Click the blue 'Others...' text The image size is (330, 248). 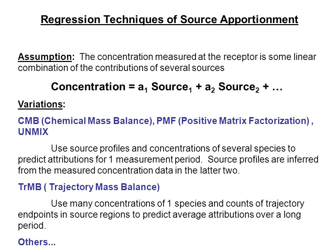point(37,242)
